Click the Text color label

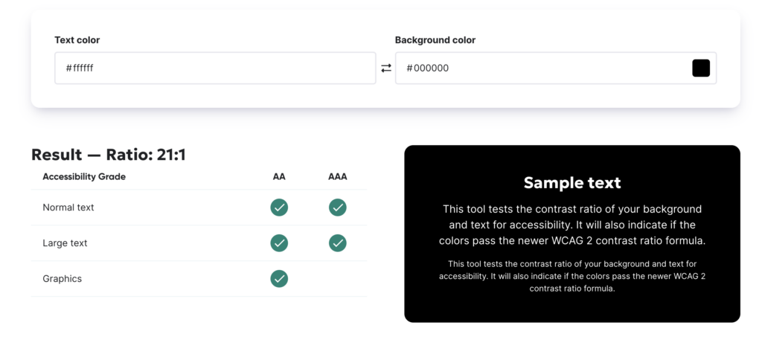77,40
